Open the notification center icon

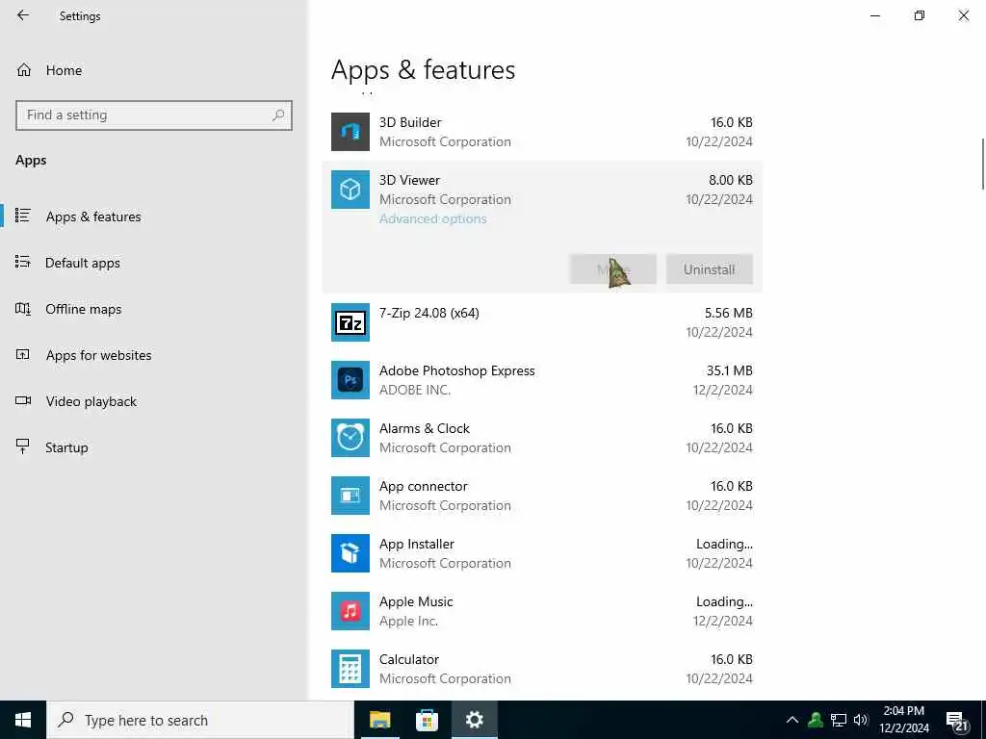pyautogui.click(x=958, y=722)
